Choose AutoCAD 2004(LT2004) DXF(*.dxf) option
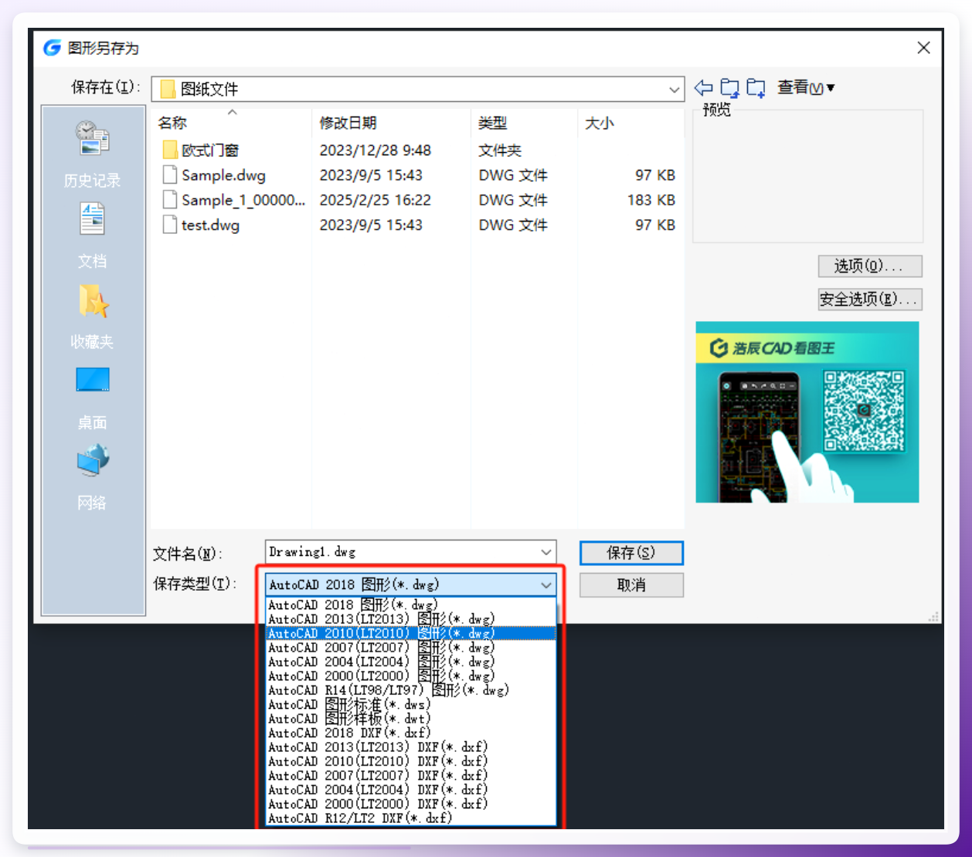This screenshot has height=857, width=972. (x=410, y=790)
